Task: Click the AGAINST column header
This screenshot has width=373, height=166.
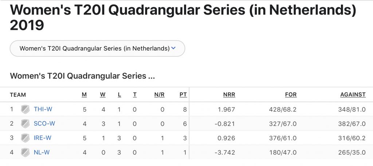Action: click(353, 95)
